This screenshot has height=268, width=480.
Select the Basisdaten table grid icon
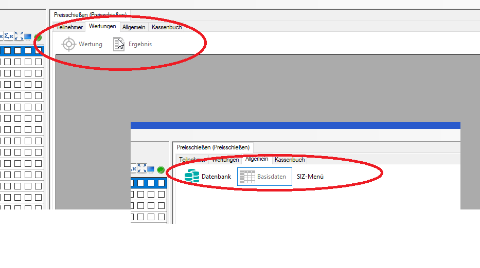(x=247, y=176)
